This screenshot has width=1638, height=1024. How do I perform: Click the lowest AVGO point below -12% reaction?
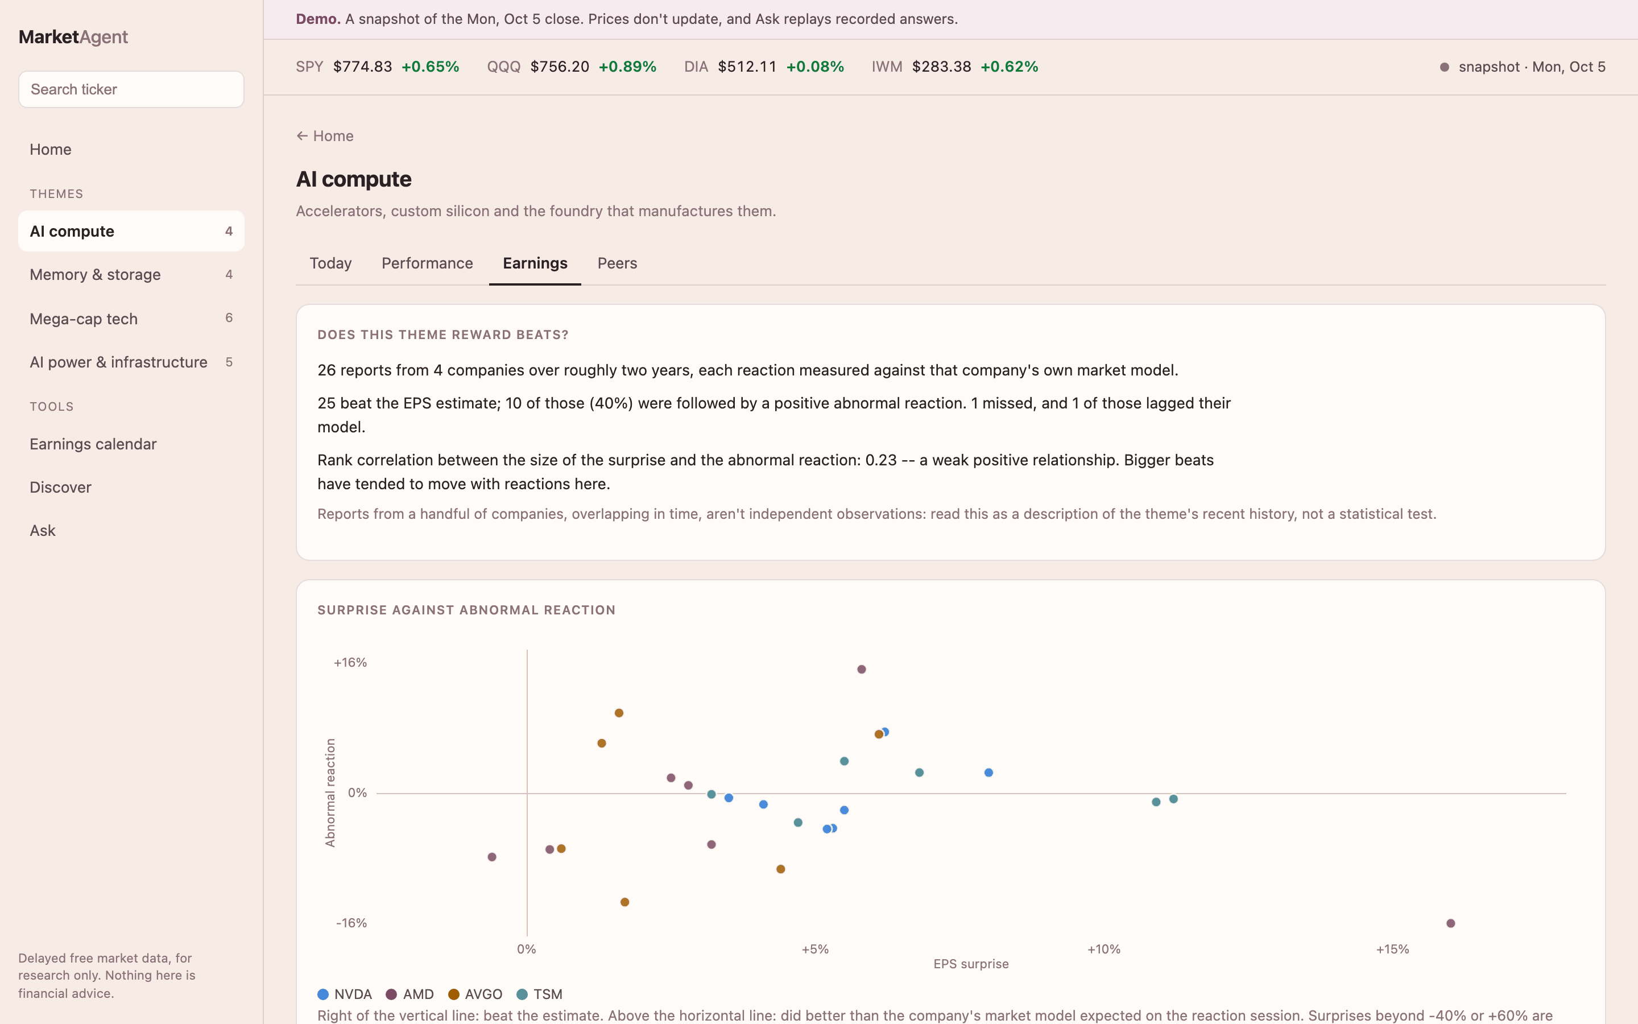coord(624,902)
